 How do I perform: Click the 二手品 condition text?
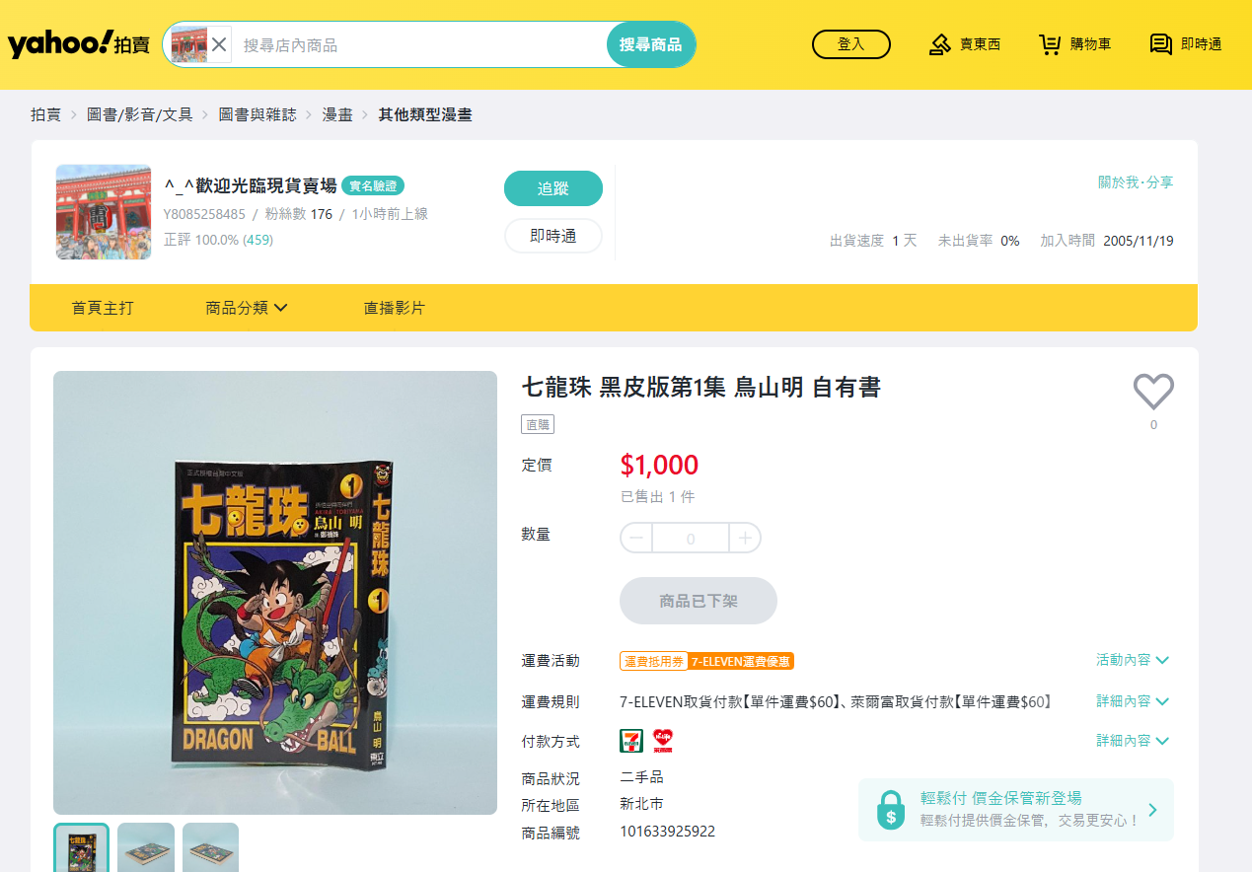(641, 777)
